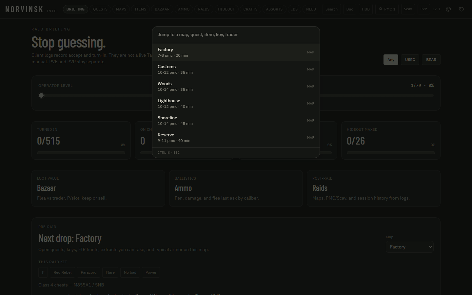Screen dimensions: 472x295
Task: Switch to the Scav profile button
Action: (408, 9)
